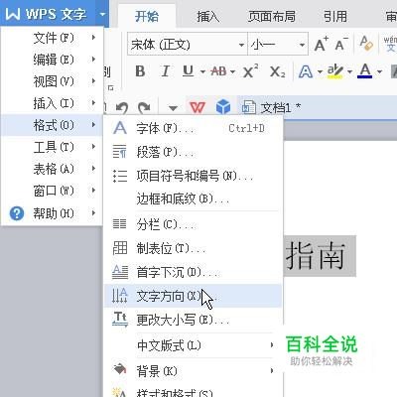
Task: Clear formatting with eraser icon
Action: pos(366,44)
